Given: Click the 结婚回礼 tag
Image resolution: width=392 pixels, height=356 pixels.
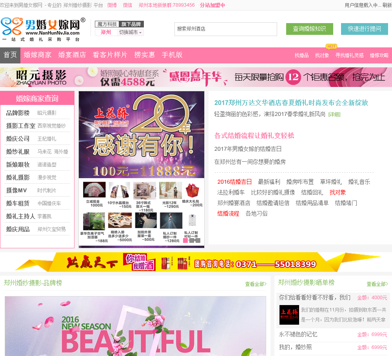Looking at the screenshot, I should point(312,192).
